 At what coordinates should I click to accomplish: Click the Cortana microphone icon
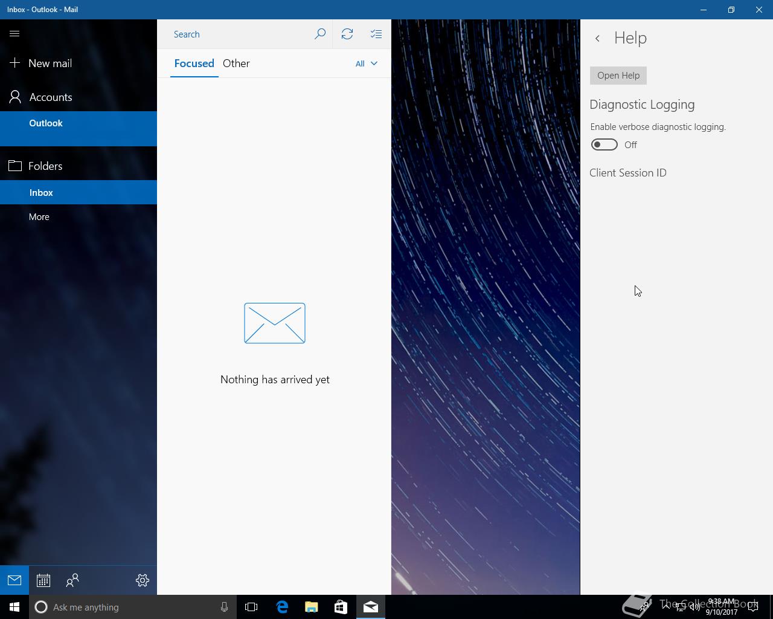tap(224, 607)
